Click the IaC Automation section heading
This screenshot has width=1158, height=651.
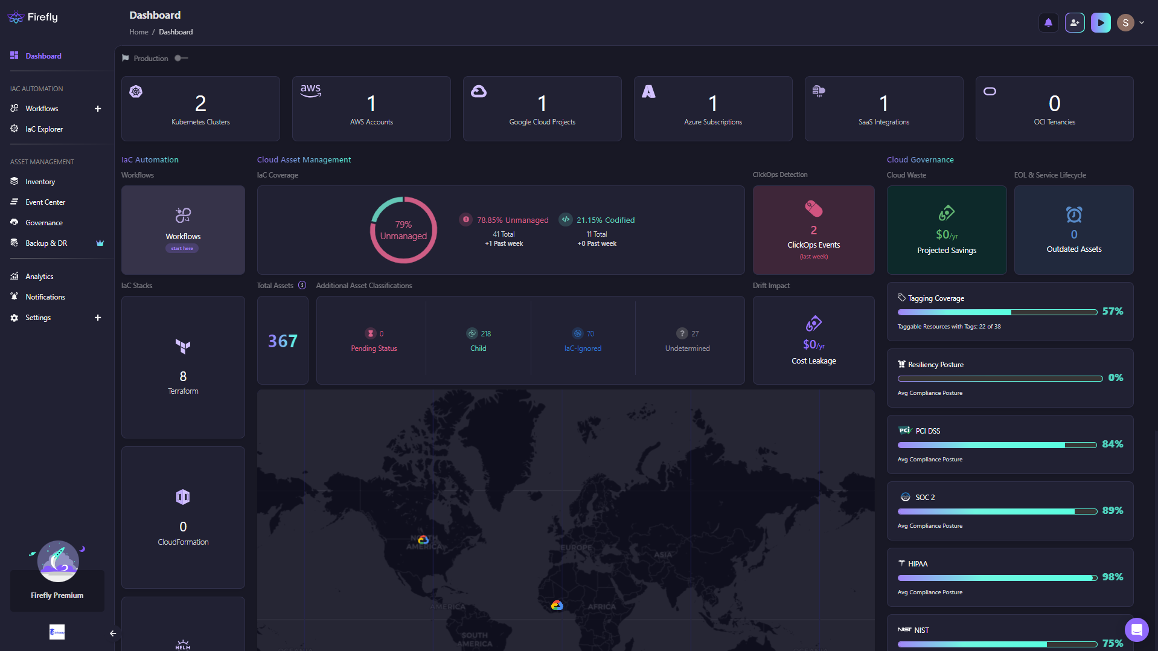(x=150, y=160)
